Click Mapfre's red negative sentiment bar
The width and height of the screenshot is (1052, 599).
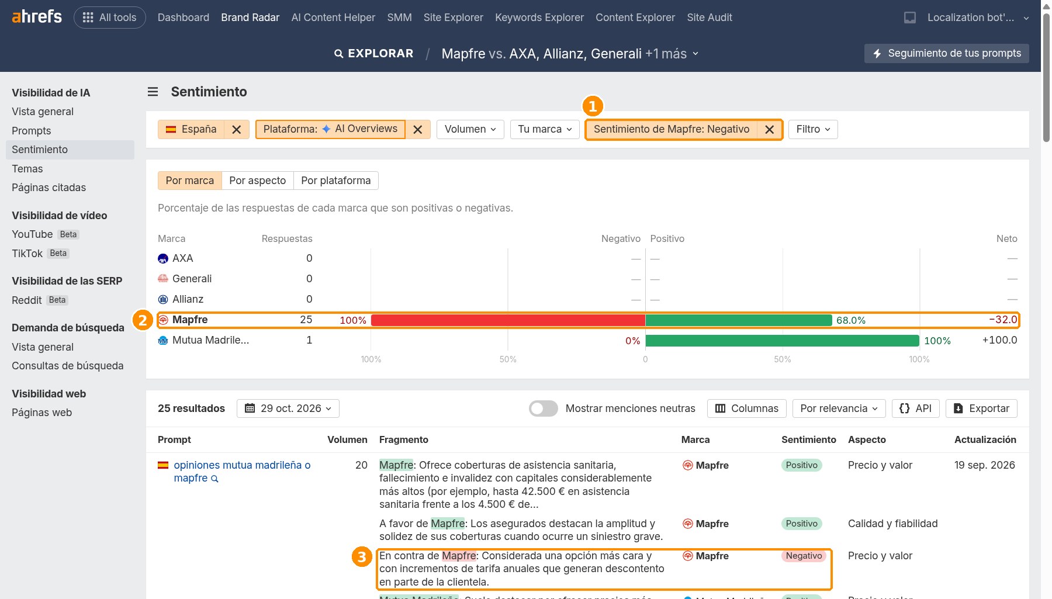508,320
